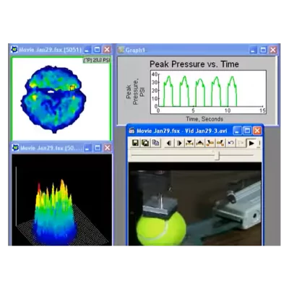Screen dimensions: 289x289
Task: Step back one frame in the video
Action: click(x=169, y=143)
